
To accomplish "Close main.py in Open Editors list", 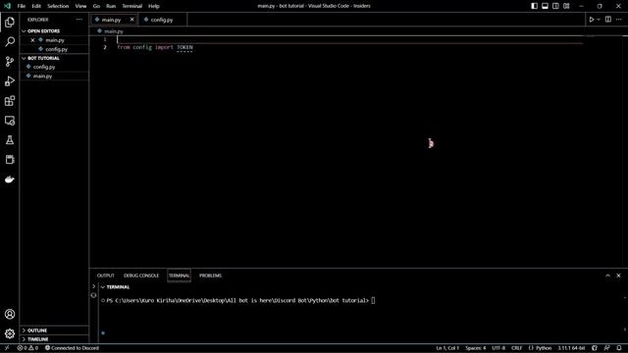I will [x=32, y=40].
